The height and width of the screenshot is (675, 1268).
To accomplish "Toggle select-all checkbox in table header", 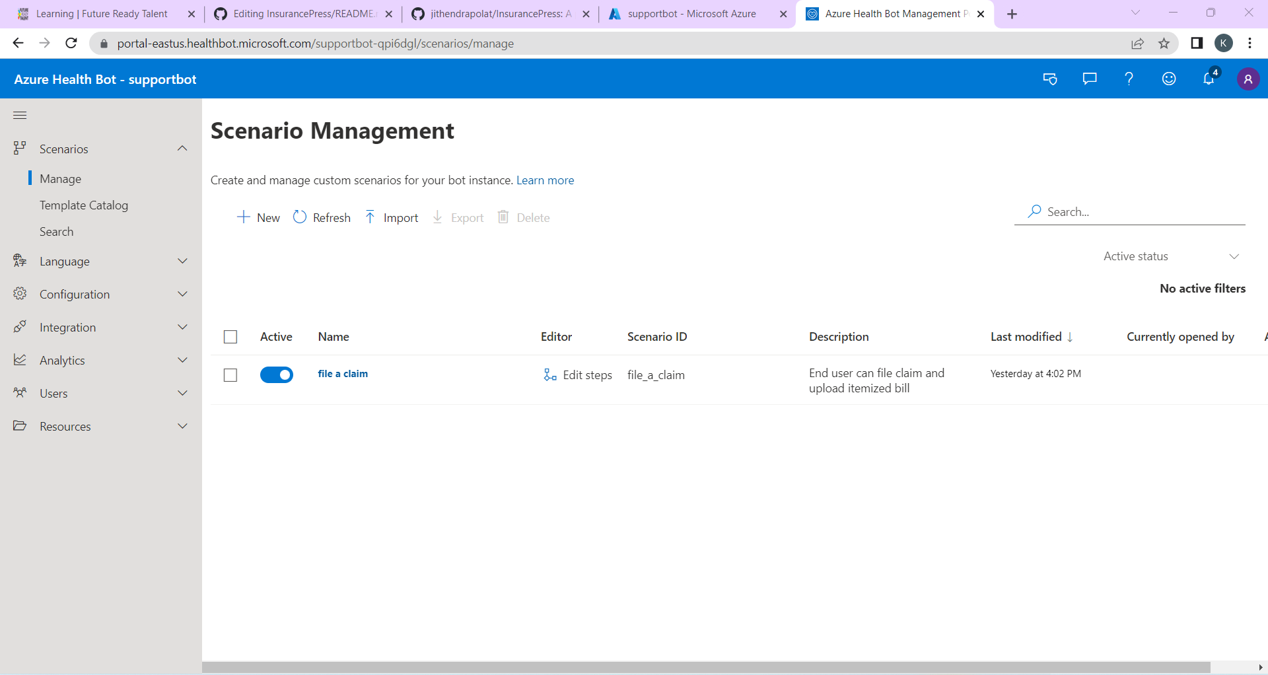I will 230,337.
